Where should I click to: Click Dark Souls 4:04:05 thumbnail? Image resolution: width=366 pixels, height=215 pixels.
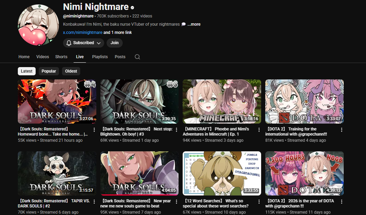coord(139,173)
